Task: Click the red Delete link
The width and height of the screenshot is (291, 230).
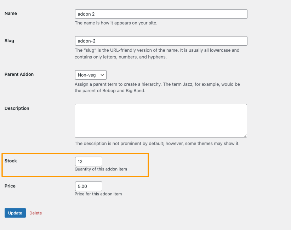Action: tap(35, 213)
